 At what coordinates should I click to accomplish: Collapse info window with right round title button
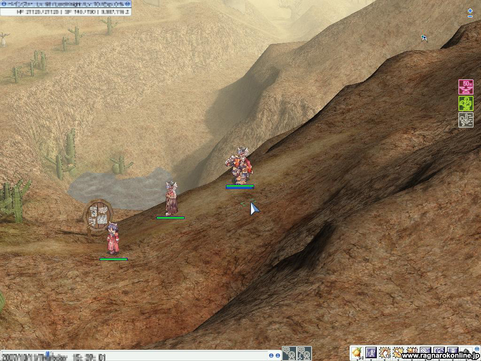pyautogui.click(x=127, y=4)
